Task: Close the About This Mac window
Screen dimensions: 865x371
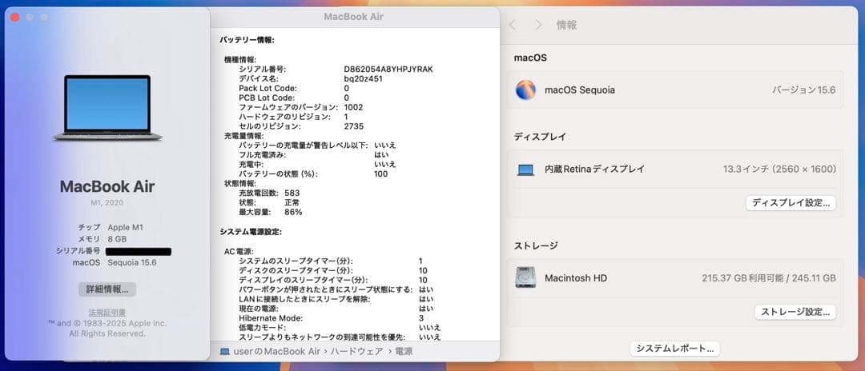Action: pos(15,17)
